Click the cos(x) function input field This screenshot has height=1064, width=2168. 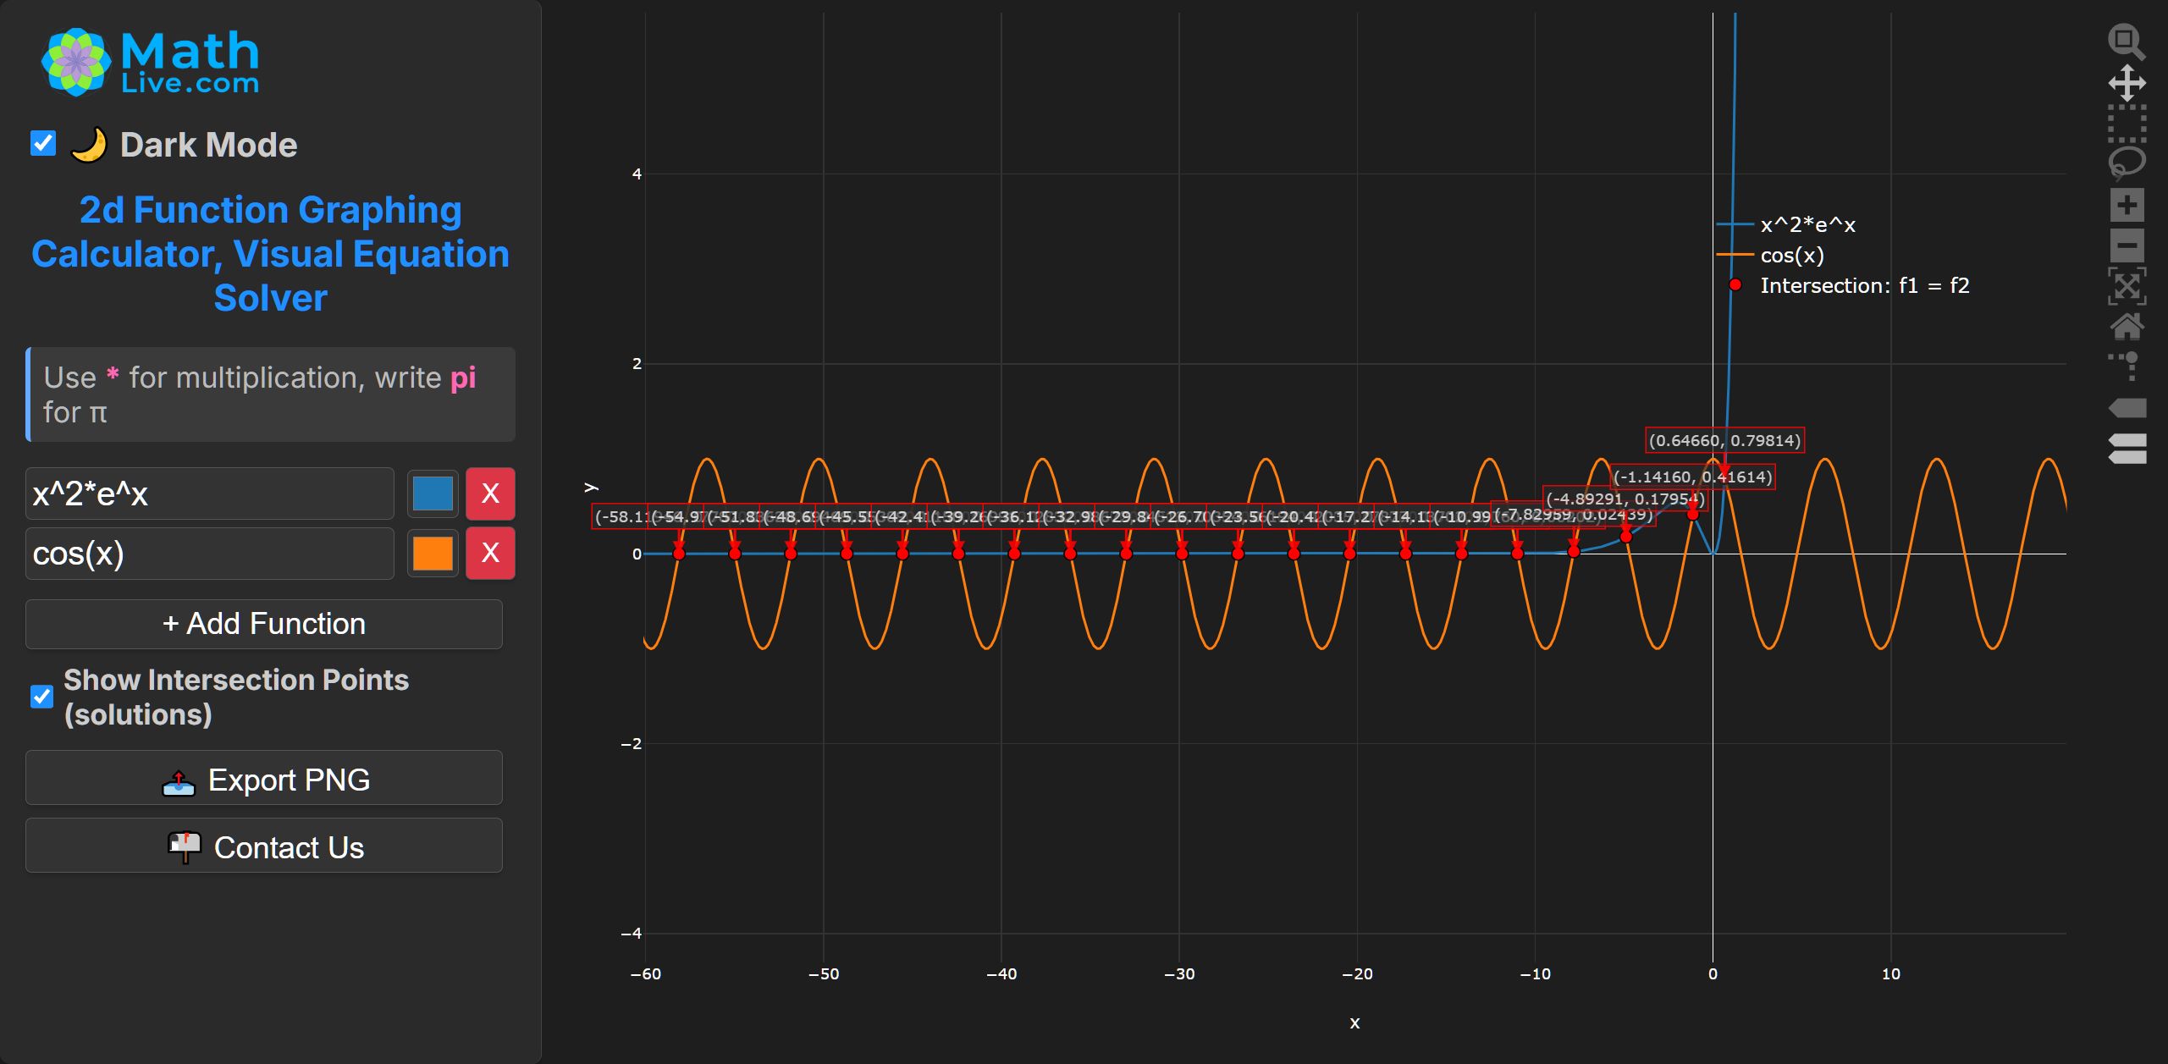tap(209, 554)
